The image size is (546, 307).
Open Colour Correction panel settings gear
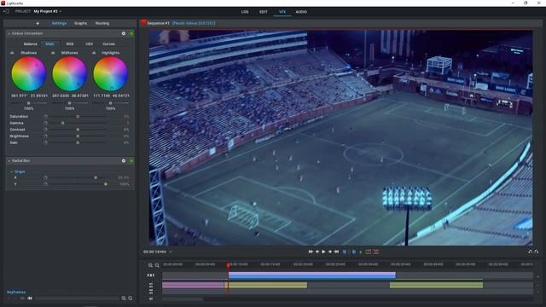tap(124, 33)
